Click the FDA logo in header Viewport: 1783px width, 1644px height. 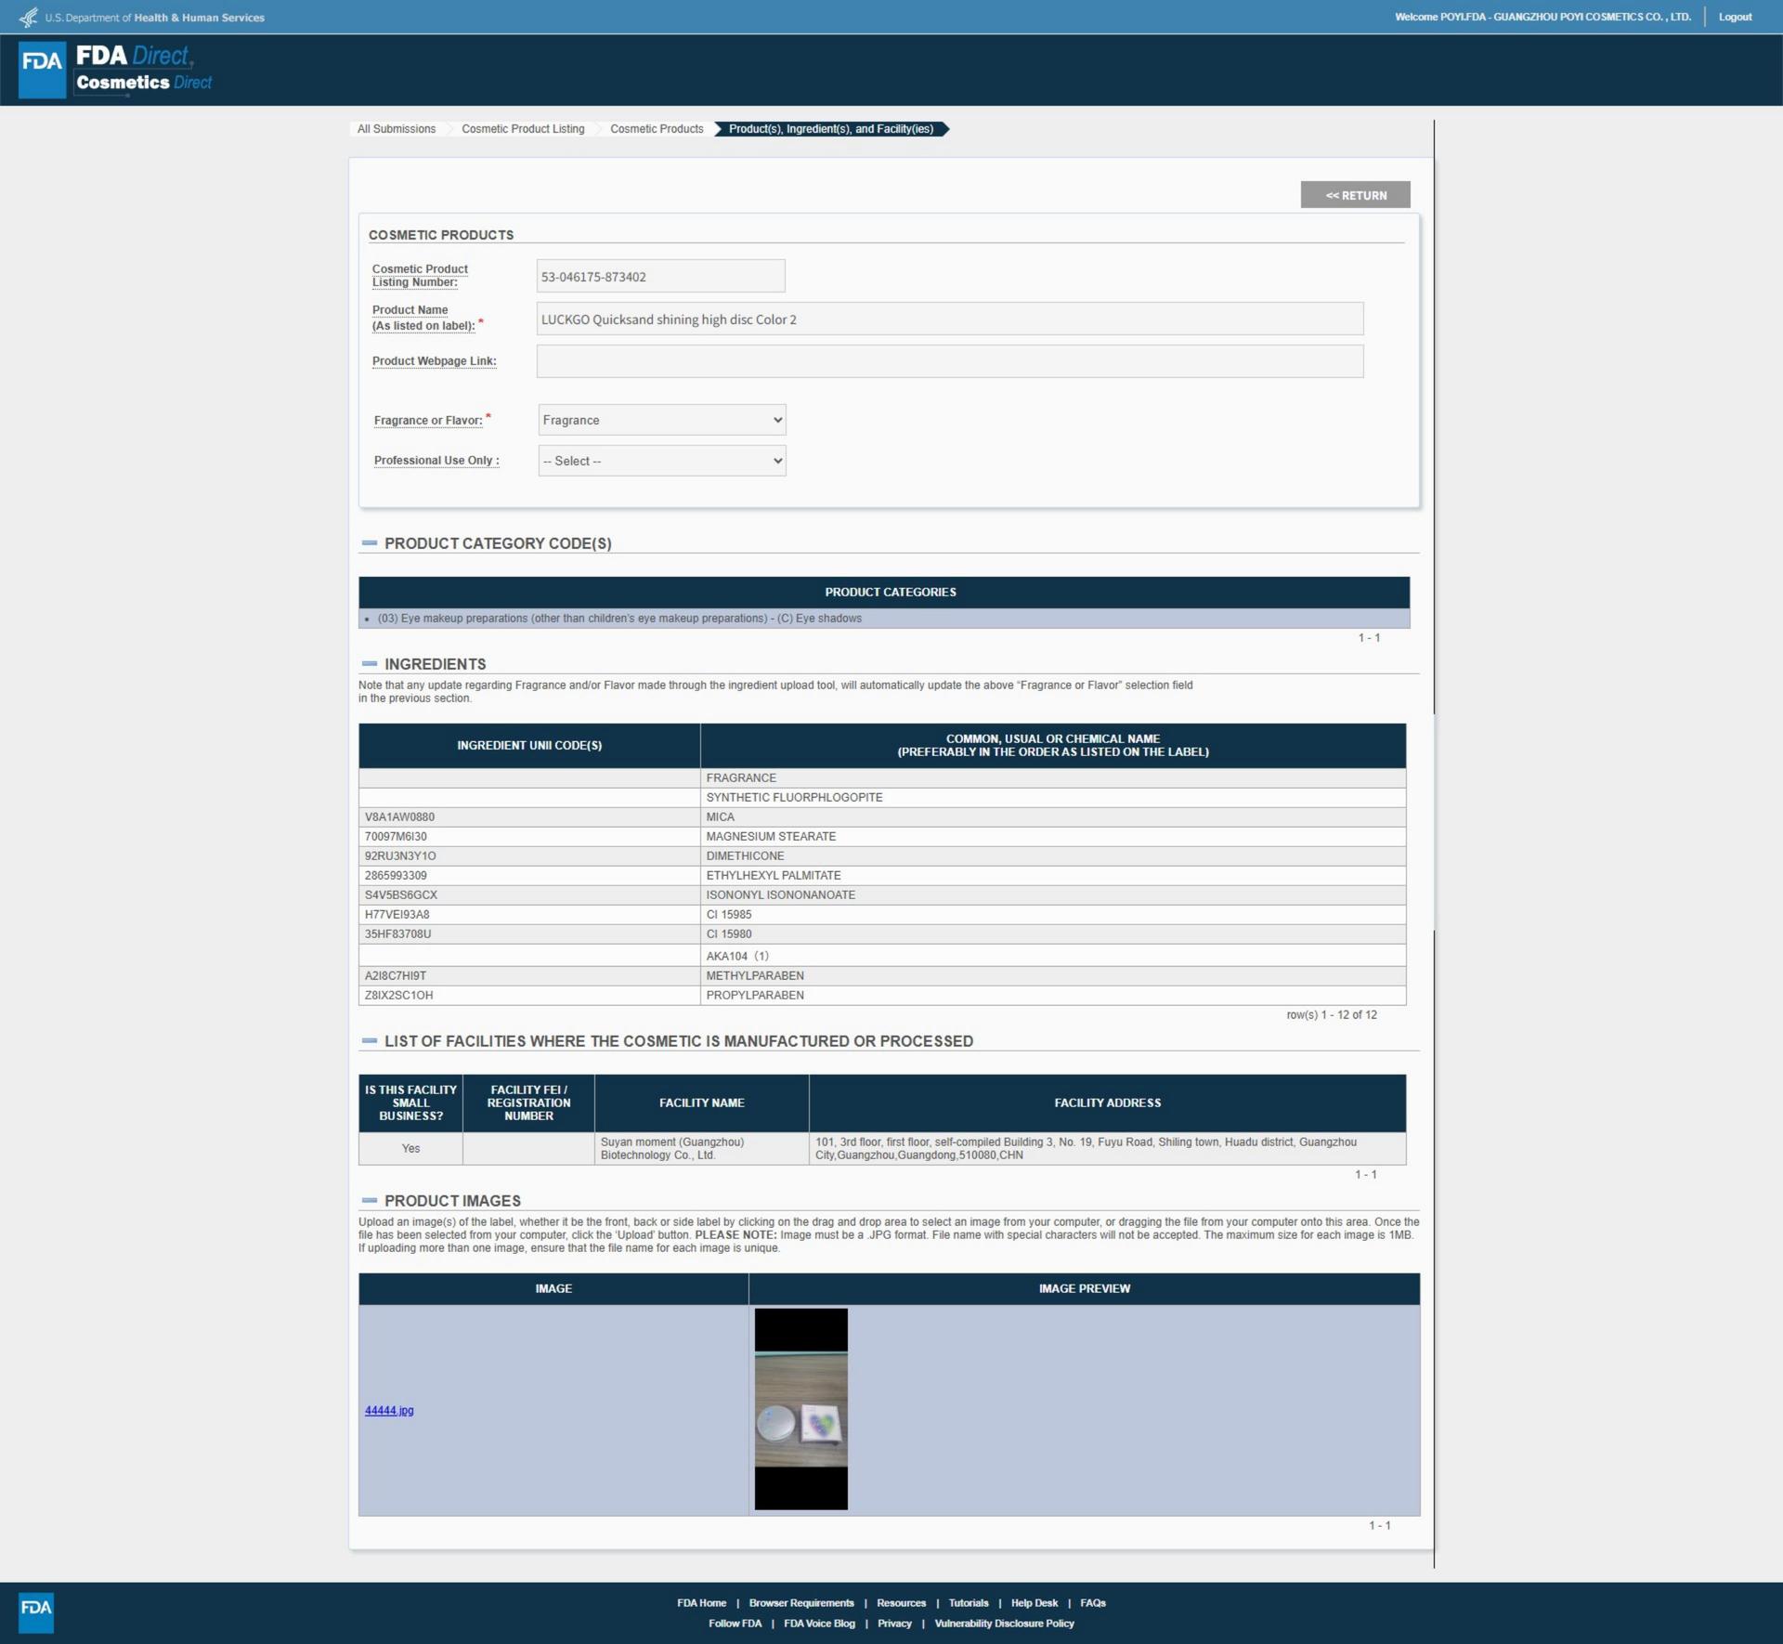43,69
